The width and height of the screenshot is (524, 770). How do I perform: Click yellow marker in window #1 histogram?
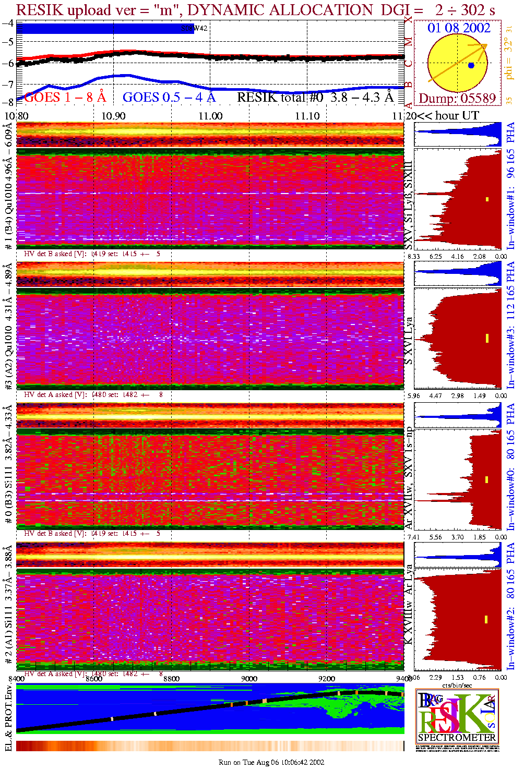pos(487,199)
